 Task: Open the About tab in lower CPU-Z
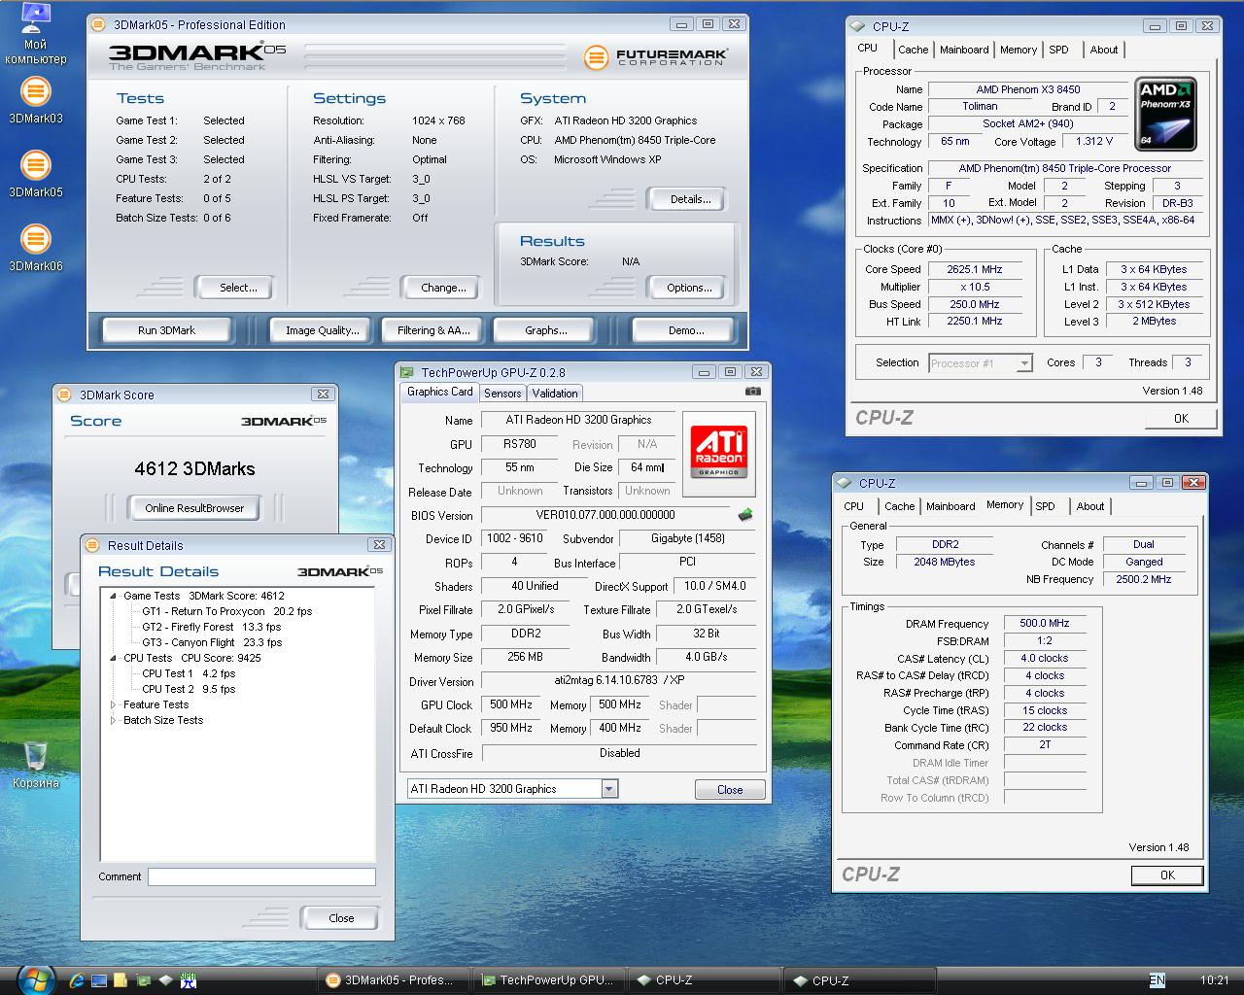1090,506
